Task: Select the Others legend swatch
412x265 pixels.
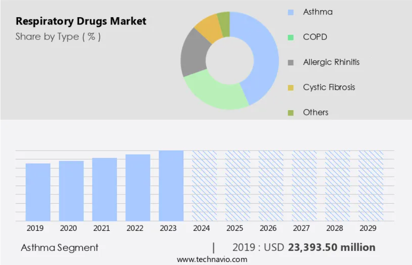Action: pos(291,113)
